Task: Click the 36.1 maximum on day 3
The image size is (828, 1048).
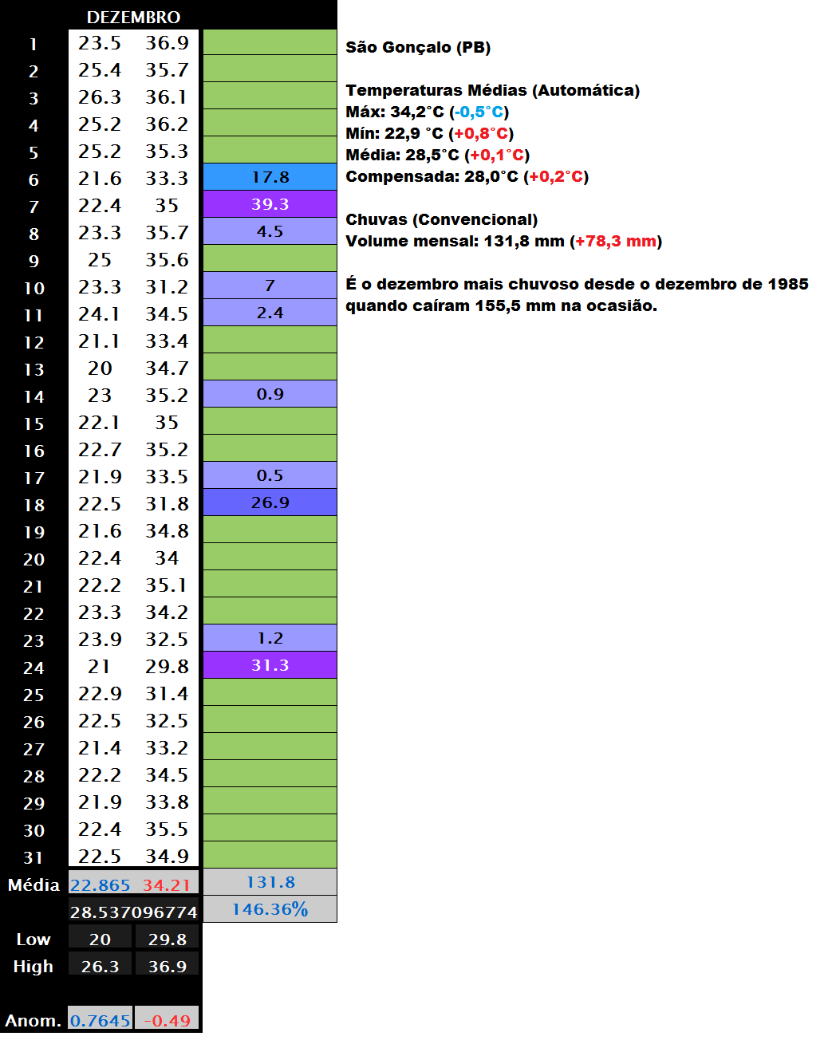Action: [167, 97]
